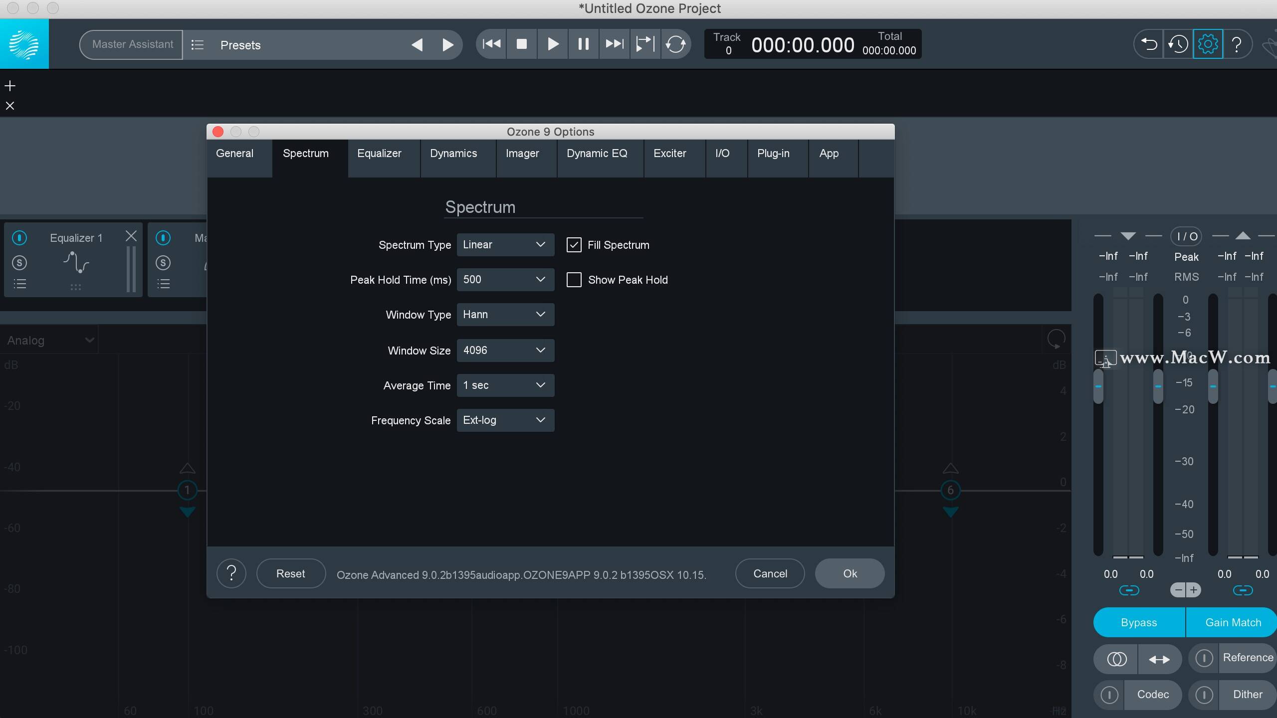Toggle play selection region icon
This screenshot has height=718, width=1277.
tap(645, 44)
